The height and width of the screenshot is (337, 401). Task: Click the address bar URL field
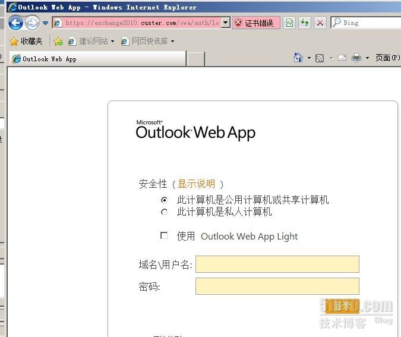141,23
